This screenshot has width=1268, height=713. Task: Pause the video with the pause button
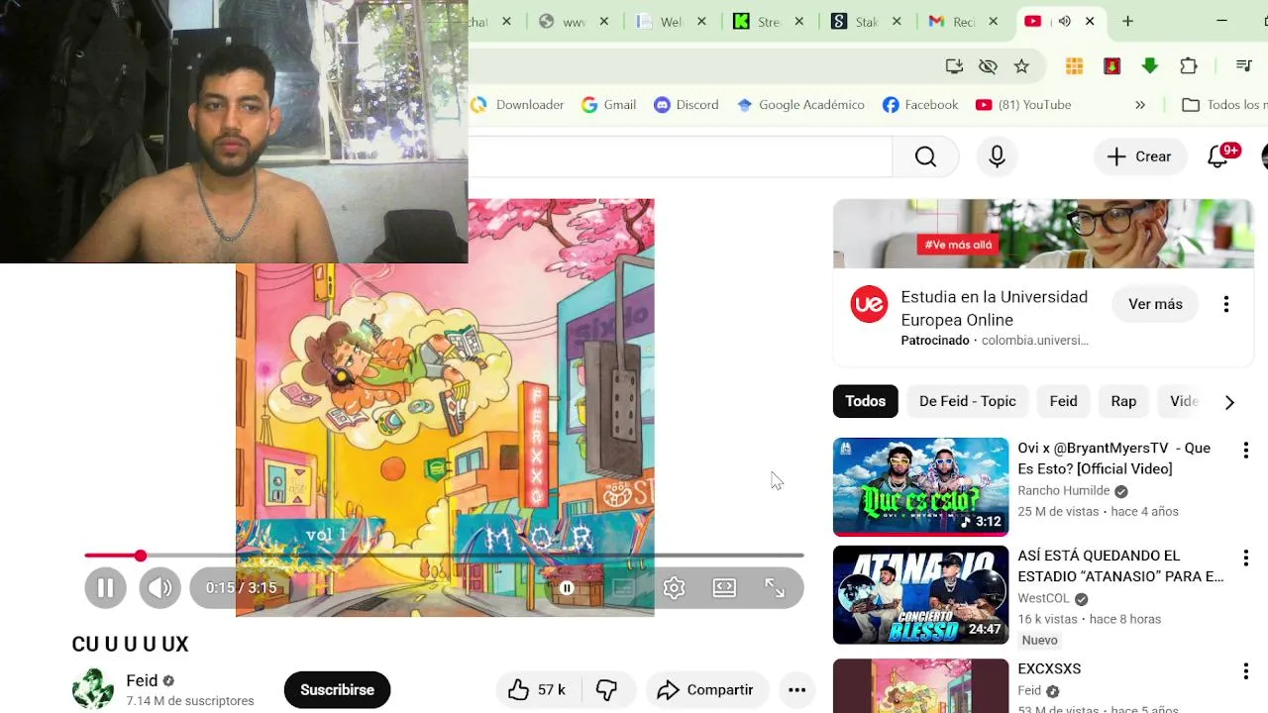(x=105, y=587)
